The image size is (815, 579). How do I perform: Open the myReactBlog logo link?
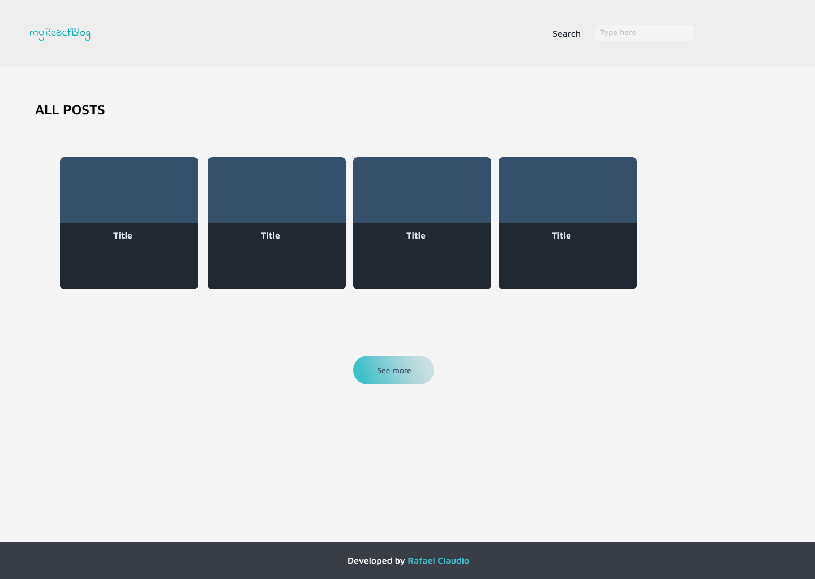click(x=60, y=33)
